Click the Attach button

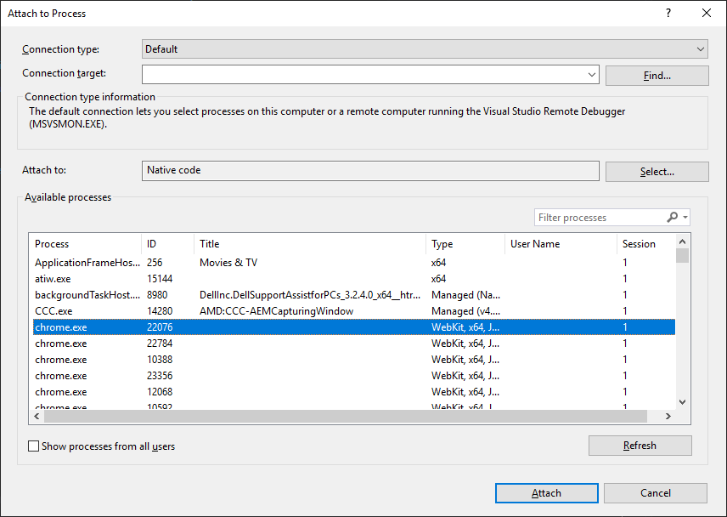[546, 493]
